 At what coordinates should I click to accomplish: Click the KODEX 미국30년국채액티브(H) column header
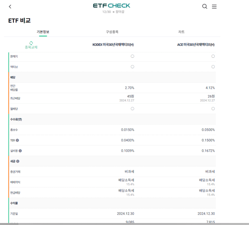[113, 45]
